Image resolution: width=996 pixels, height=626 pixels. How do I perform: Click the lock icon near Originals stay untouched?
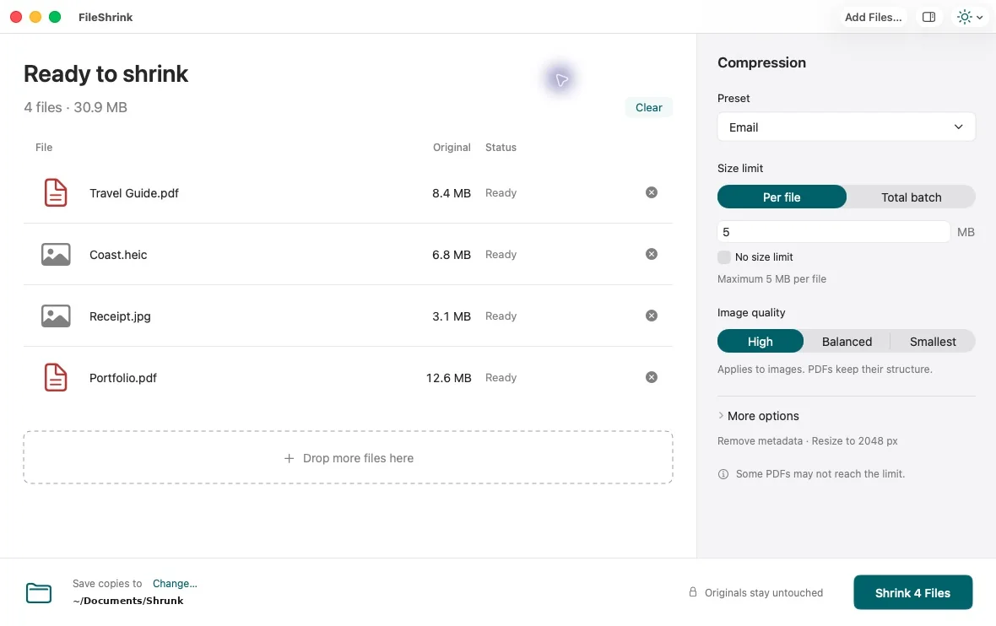point(693,591)
